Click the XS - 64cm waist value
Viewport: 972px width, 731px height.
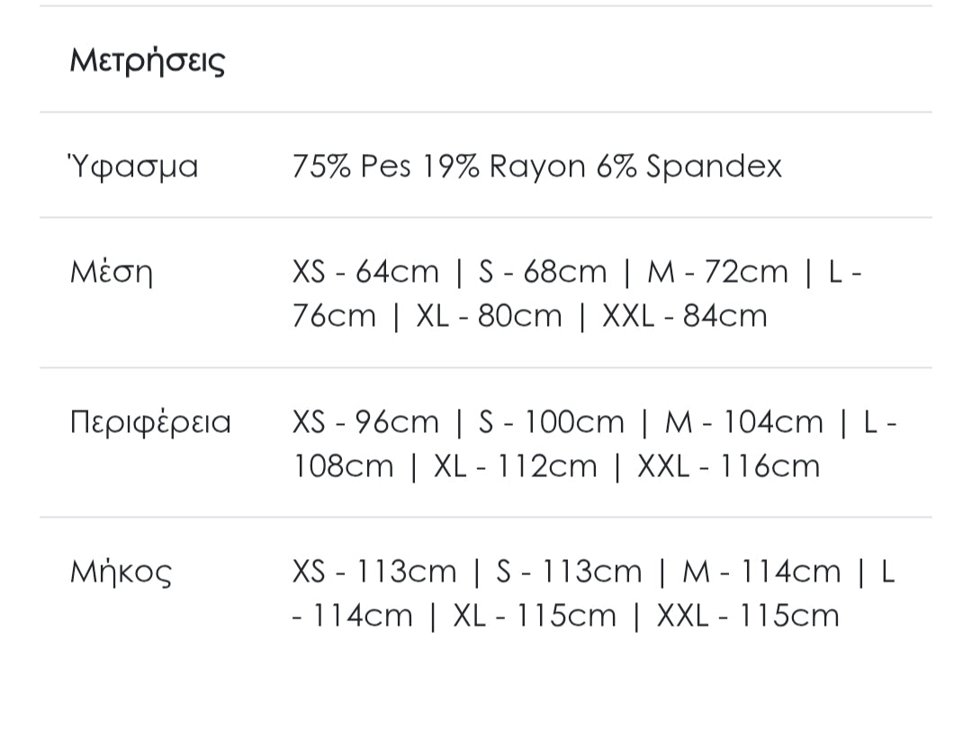365,272
